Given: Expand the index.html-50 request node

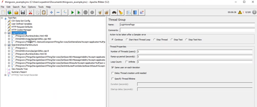Looking at the screenshot, I should point(9,54).
